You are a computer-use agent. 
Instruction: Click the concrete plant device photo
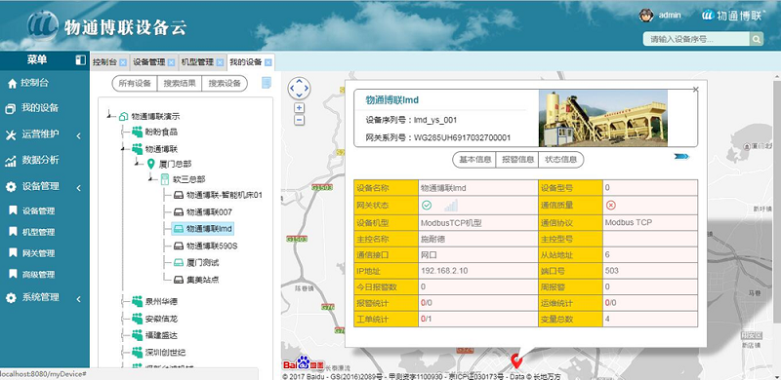tap(603, 118)
